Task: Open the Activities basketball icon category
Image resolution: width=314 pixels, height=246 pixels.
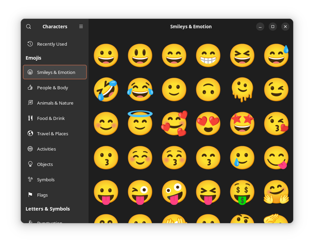Action: point(30,149)
